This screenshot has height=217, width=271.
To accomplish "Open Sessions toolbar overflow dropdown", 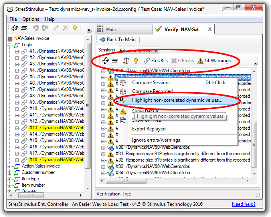I will (x=255, y=63).
